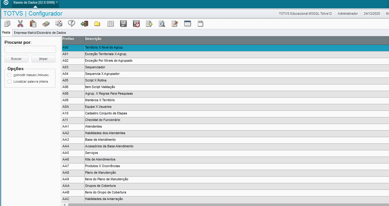Screen dimensions: 389x206
Task: Select row Item Script Validação
Action: [225, 87]
